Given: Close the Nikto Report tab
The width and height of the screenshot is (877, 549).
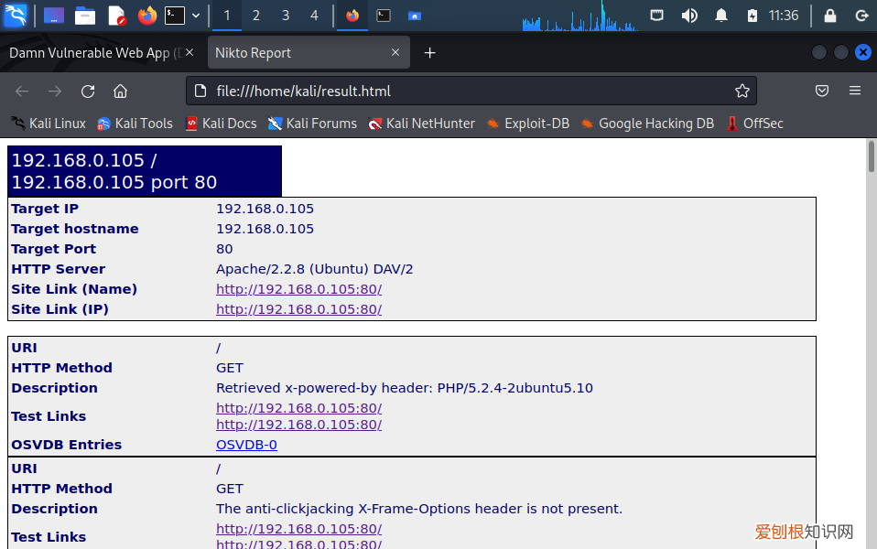Looking at the screenshot, I should pos(396,53).
